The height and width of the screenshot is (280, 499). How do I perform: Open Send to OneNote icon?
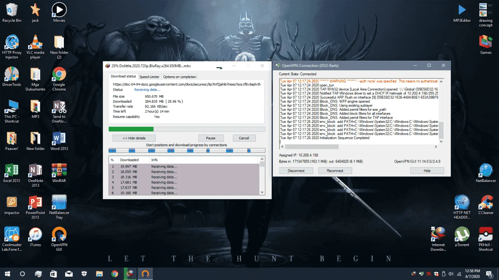tap(59, 111)
